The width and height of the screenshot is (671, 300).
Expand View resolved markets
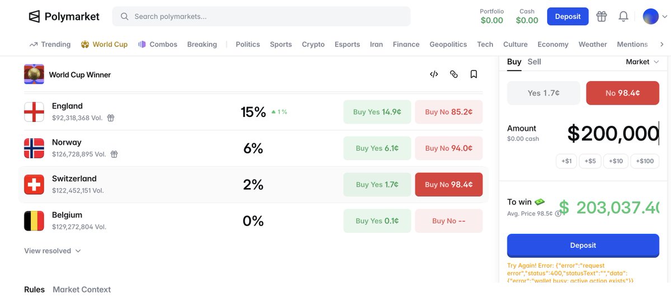click(53, 251)
